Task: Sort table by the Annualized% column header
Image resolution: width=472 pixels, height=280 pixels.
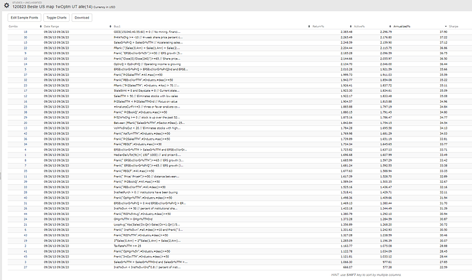Action: (402, 27)
